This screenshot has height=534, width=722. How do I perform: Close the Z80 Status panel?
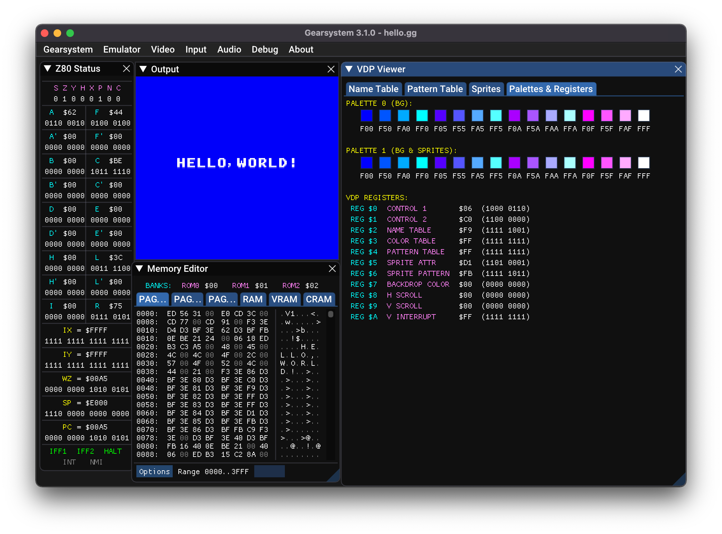[x=126, y=69]
